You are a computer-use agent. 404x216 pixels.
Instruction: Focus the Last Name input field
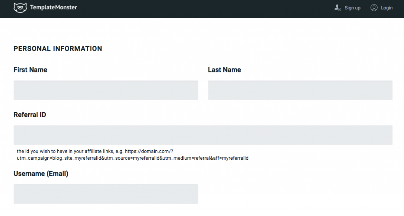pyautogui.click(x=300, y=90)
